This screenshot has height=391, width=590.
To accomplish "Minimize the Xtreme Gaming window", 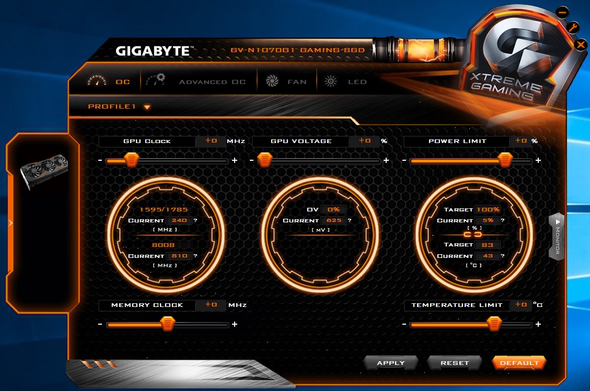I will (562, 13).
